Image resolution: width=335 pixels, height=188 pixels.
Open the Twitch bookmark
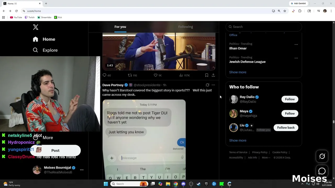(30, 17)
